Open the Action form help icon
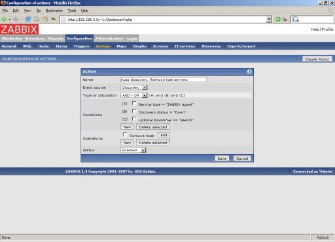Viewport: 335px width, 242px height. [x=249, y=72]
